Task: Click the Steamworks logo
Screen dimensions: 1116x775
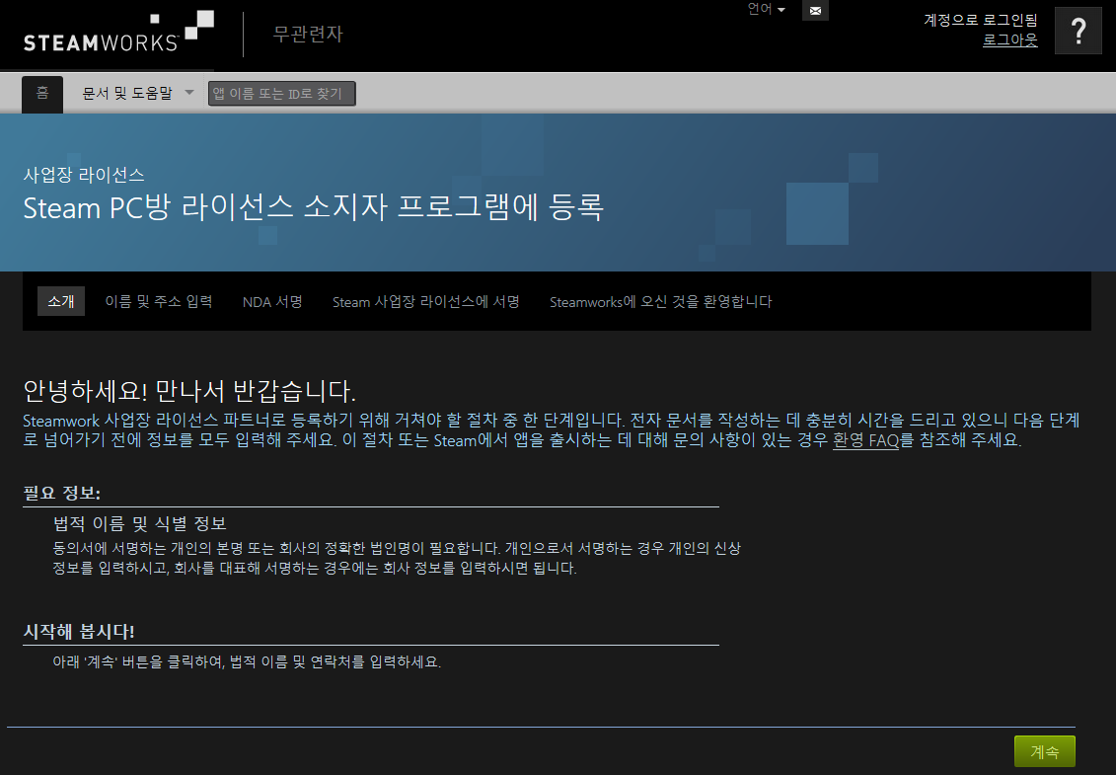Action: pyautogui.click(x=118, y=33)
